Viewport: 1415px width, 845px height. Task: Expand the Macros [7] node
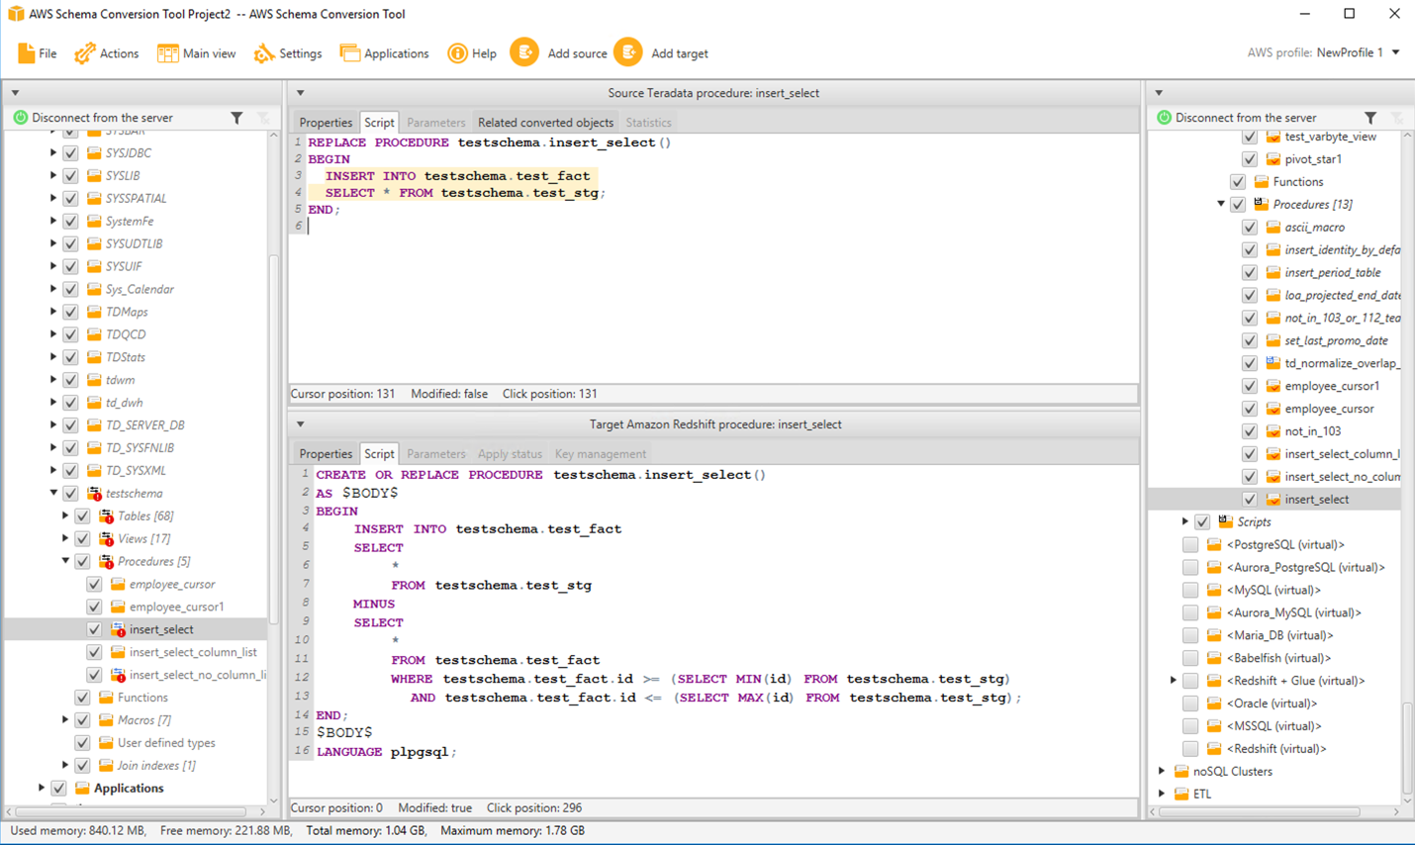coord(65,720)
